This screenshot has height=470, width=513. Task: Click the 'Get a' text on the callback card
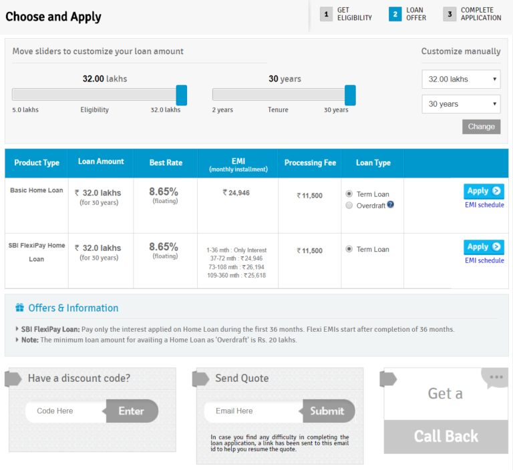pos(446,394)
